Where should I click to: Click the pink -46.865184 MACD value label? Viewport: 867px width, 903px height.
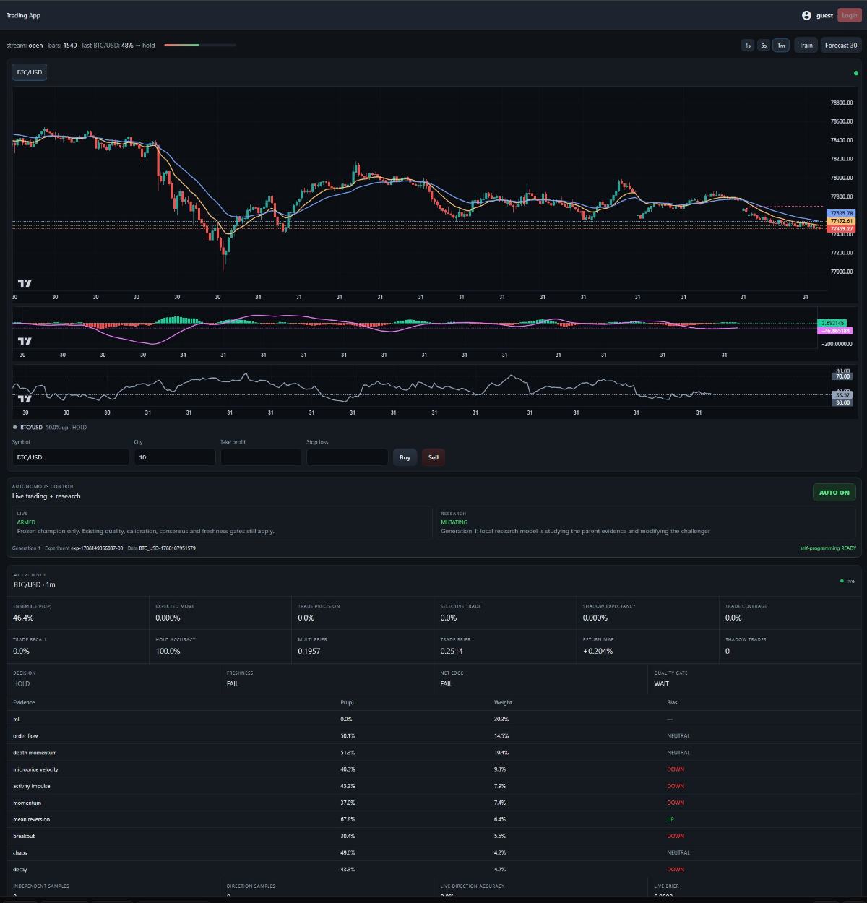(x=834, y=330)
